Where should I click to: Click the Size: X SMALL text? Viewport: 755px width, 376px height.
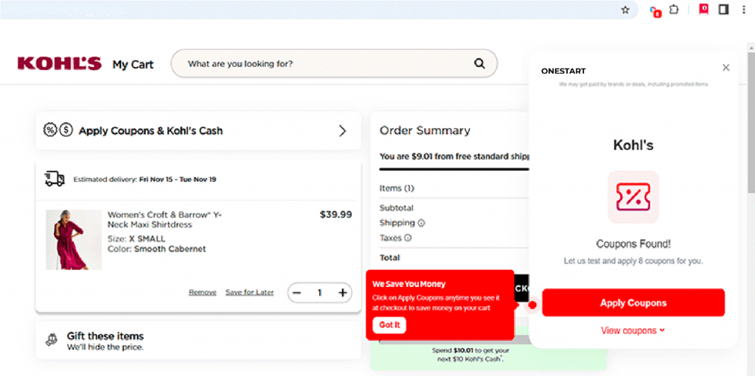(136, 238)
